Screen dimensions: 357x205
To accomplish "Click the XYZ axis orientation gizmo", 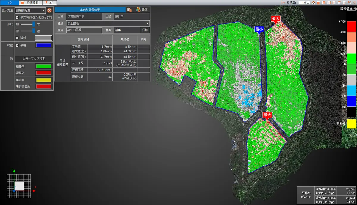I will [19, 186].
